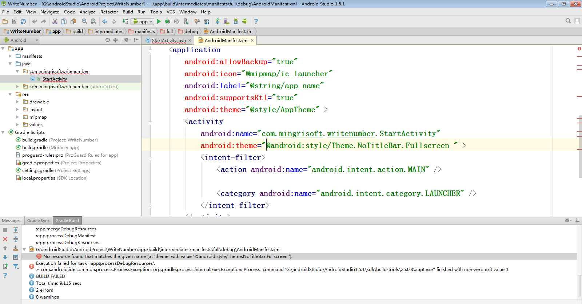
Task: Click Scroll from Source target icon
Action: 108,40
